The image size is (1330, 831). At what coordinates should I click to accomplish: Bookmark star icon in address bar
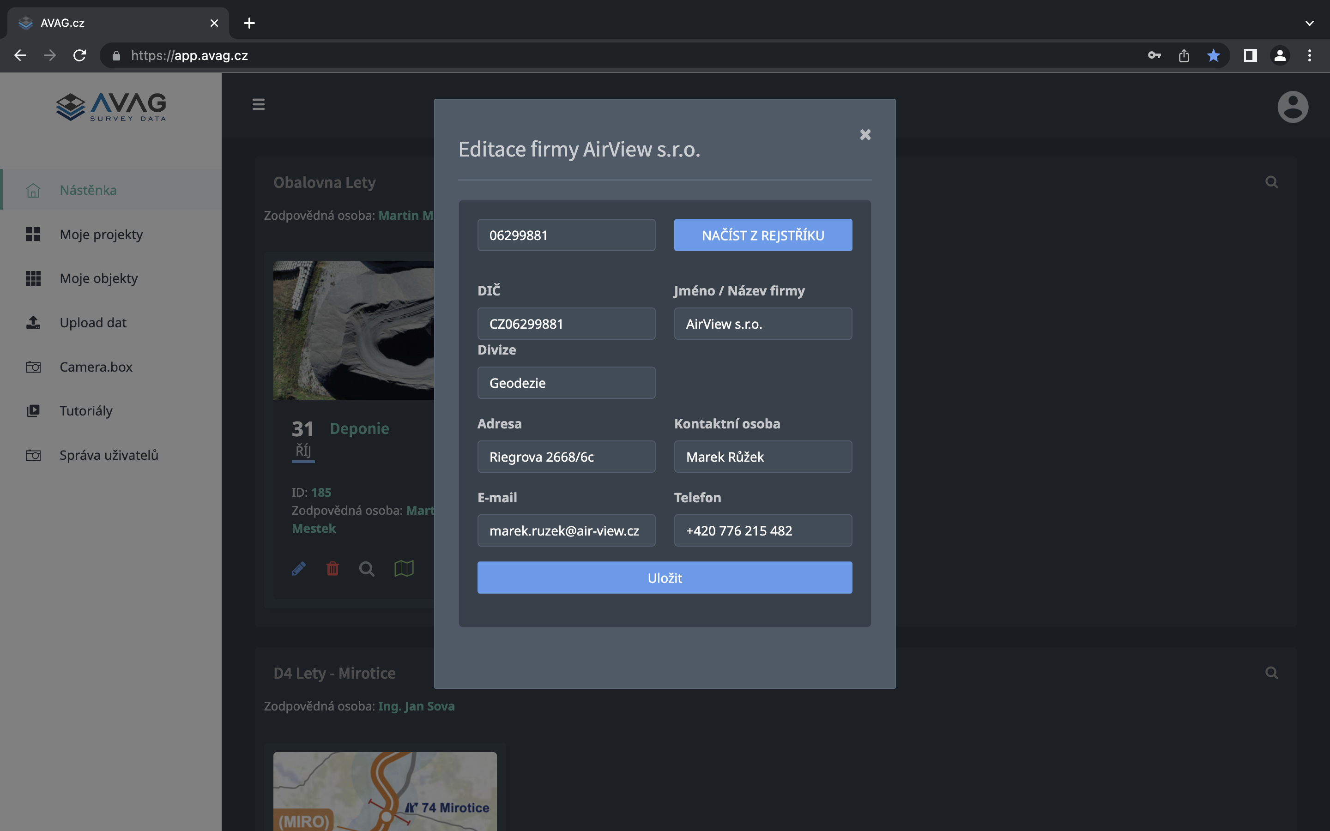pos(1214,55)
